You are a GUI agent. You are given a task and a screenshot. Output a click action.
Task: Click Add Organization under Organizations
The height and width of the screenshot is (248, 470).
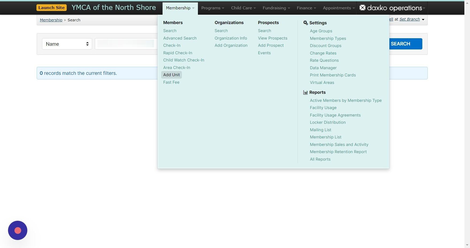click(x=231, y=45)
